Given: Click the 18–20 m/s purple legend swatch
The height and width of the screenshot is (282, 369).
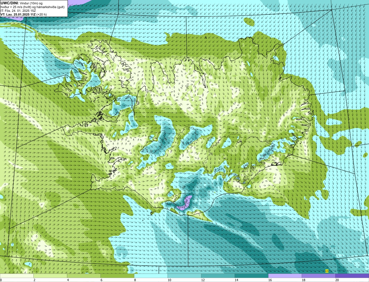Looking at the screenshot, I should (x=319, y=276).
